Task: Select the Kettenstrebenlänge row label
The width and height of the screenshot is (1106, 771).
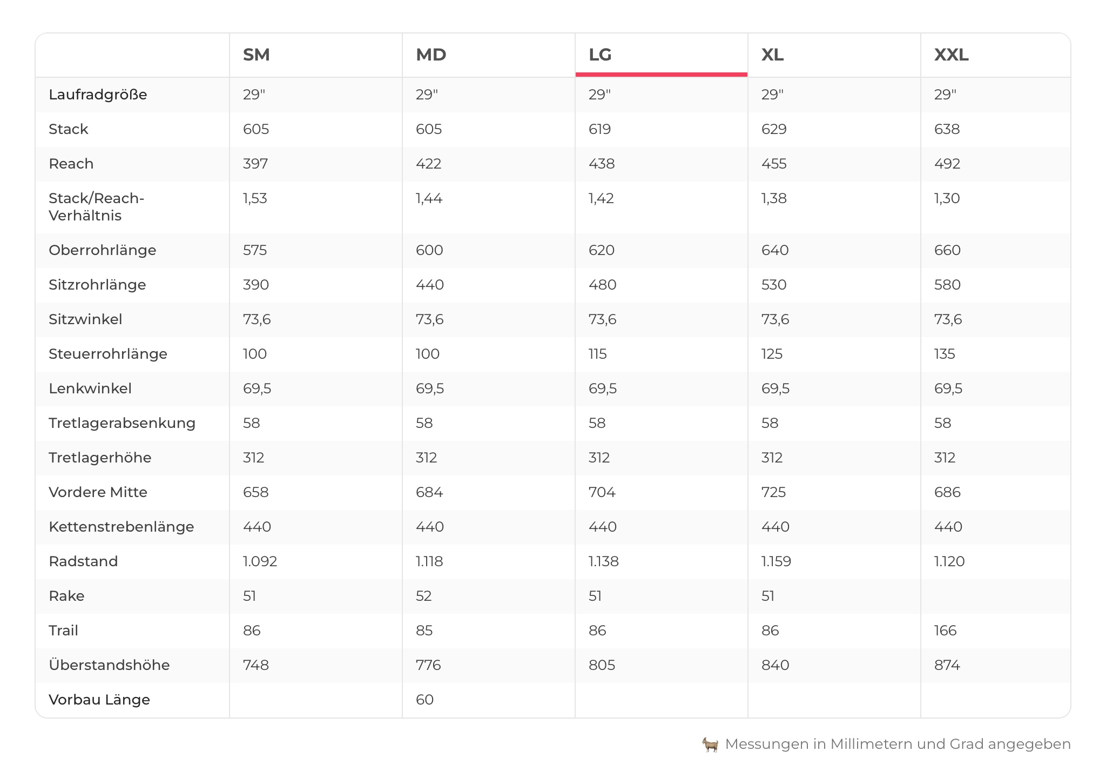Action: click(122, 527)
